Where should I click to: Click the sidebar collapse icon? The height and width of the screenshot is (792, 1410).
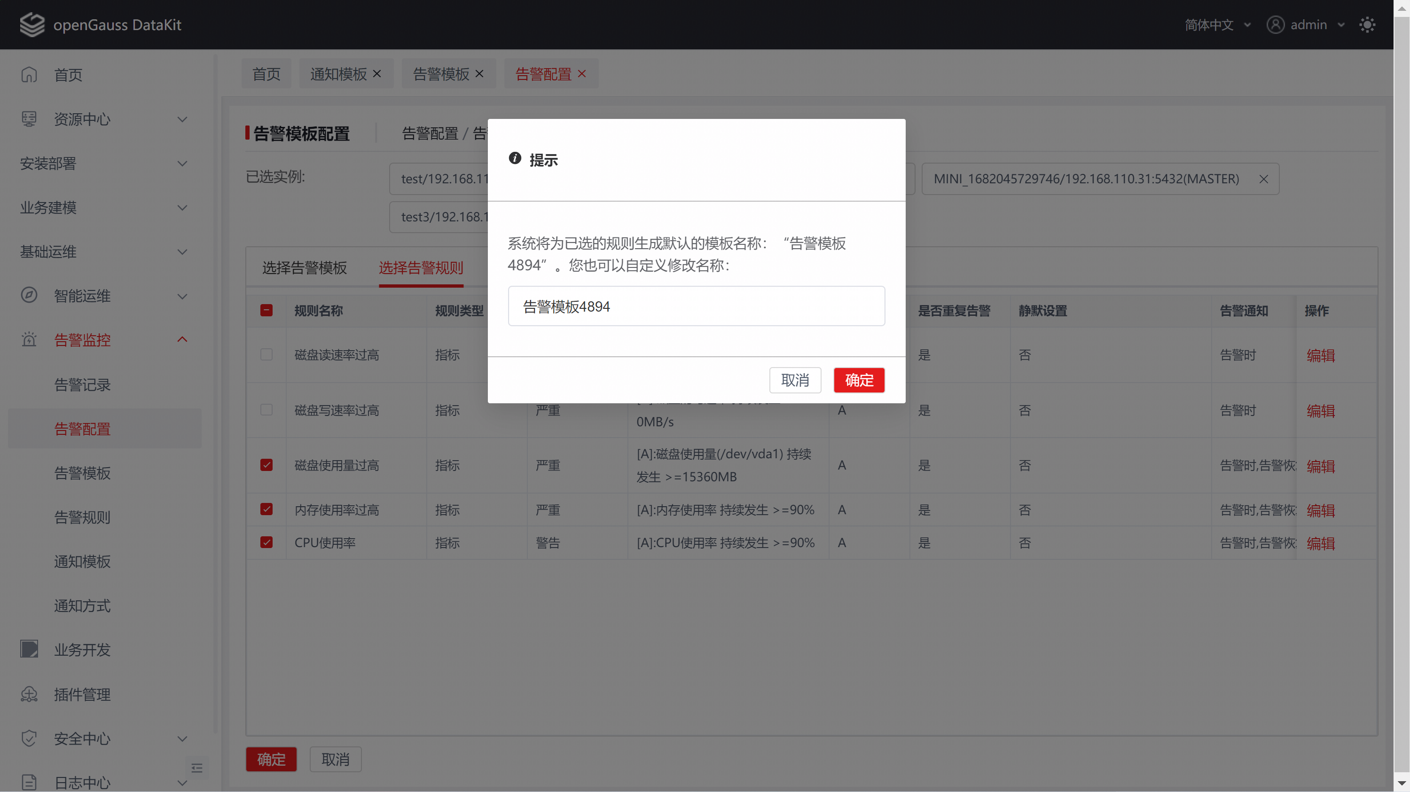pyautogui.click(x=197, y=768)
